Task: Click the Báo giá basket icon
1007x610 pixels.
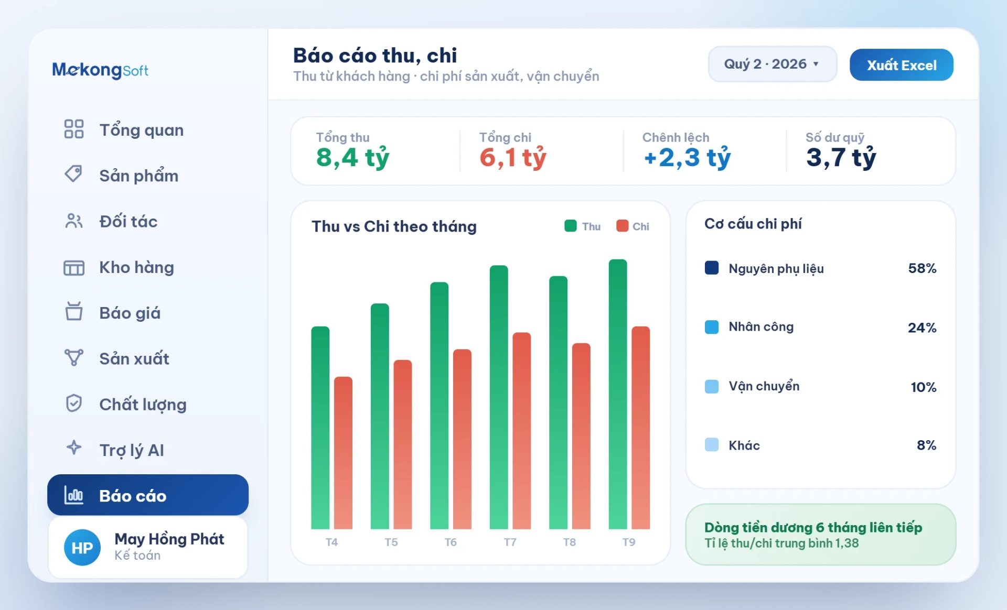Action: [x=74, y=311]
